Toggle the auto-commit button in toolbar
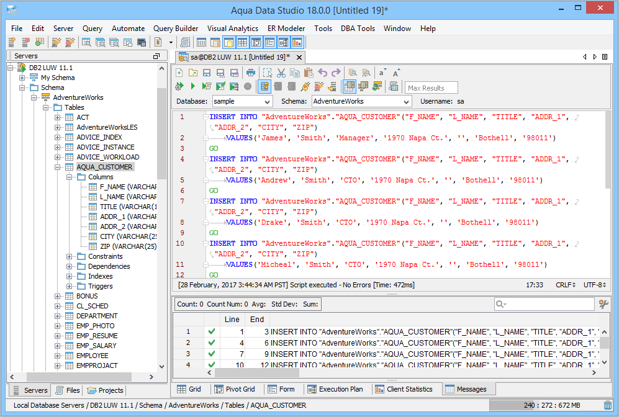Screen dimensions: 619x417 coord(264,86)
